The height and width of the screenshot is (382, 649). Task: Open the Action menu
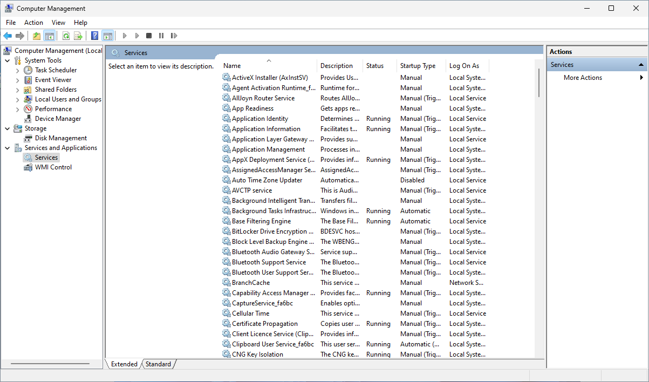coord(33,23)
